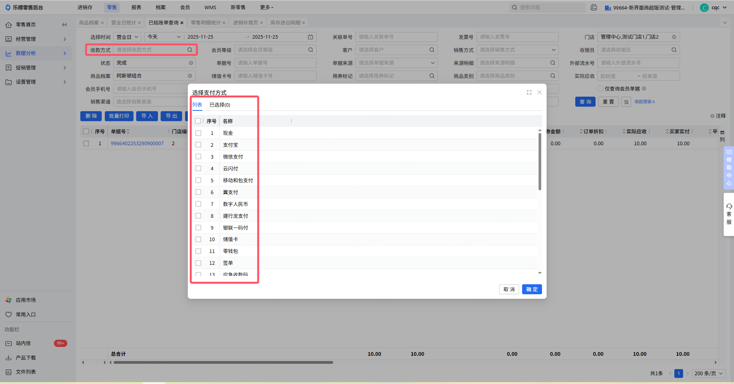Click the 批量打印 batch print button

tap(119, 116)
